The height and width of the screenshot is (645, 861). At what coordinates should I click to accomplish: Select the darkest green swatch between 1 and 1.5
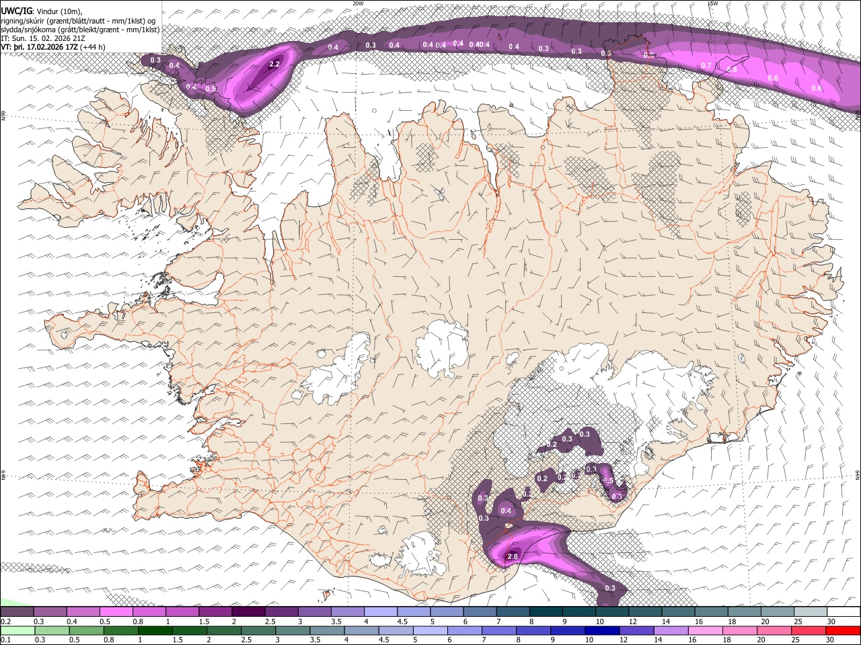(155, 630)
